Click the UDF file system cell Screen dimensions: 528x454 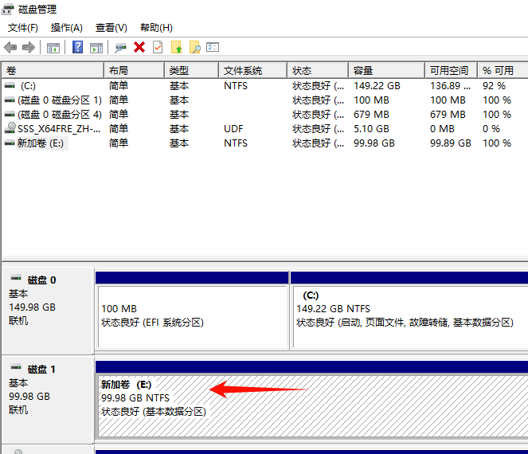pyautogui.click(x=233, y=129)
